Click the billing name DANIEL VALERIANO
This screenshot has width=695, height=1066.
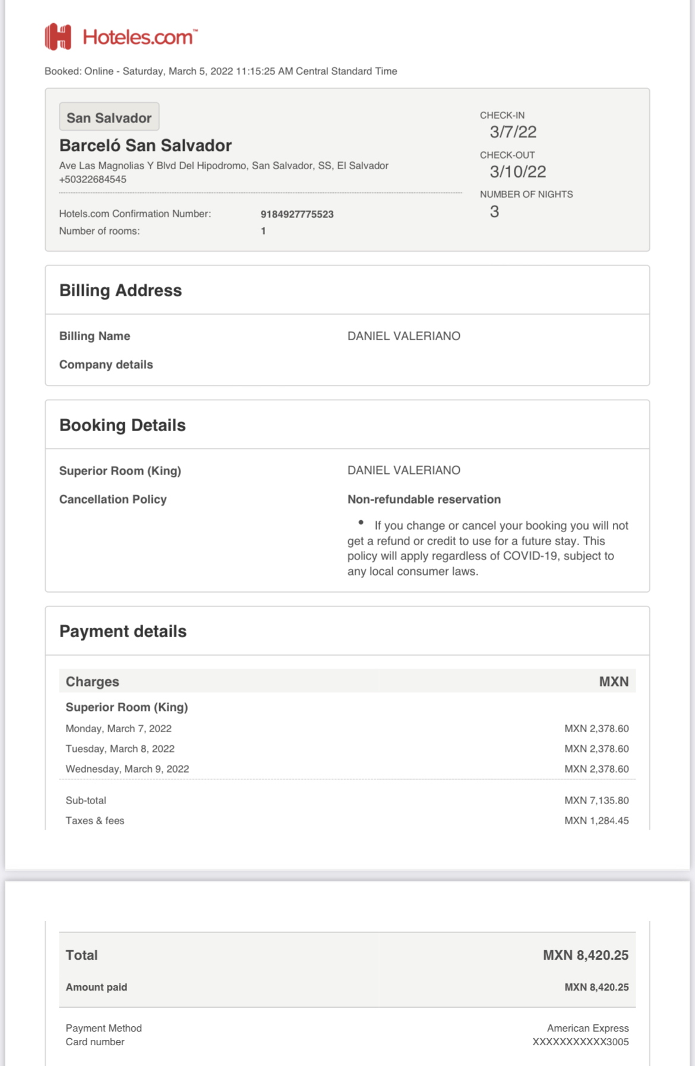tap(404, 336)
